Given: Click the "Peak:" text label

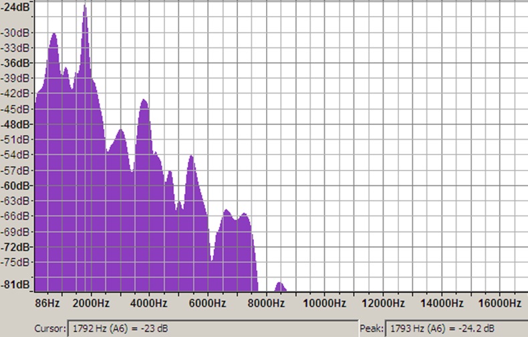Looking at the screenshot, I should click(x=371, y=328).
